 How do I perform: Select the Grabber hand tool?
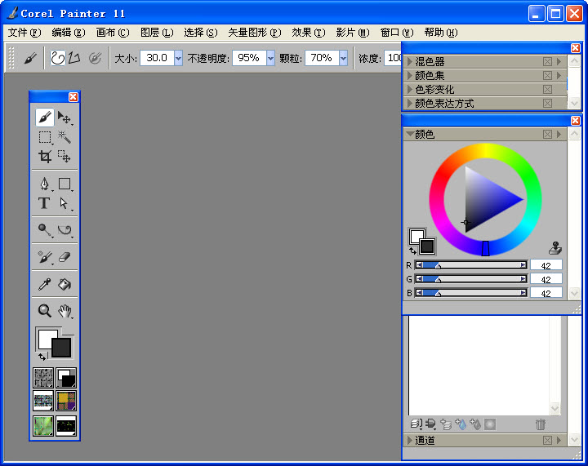[x=65, y=311]
